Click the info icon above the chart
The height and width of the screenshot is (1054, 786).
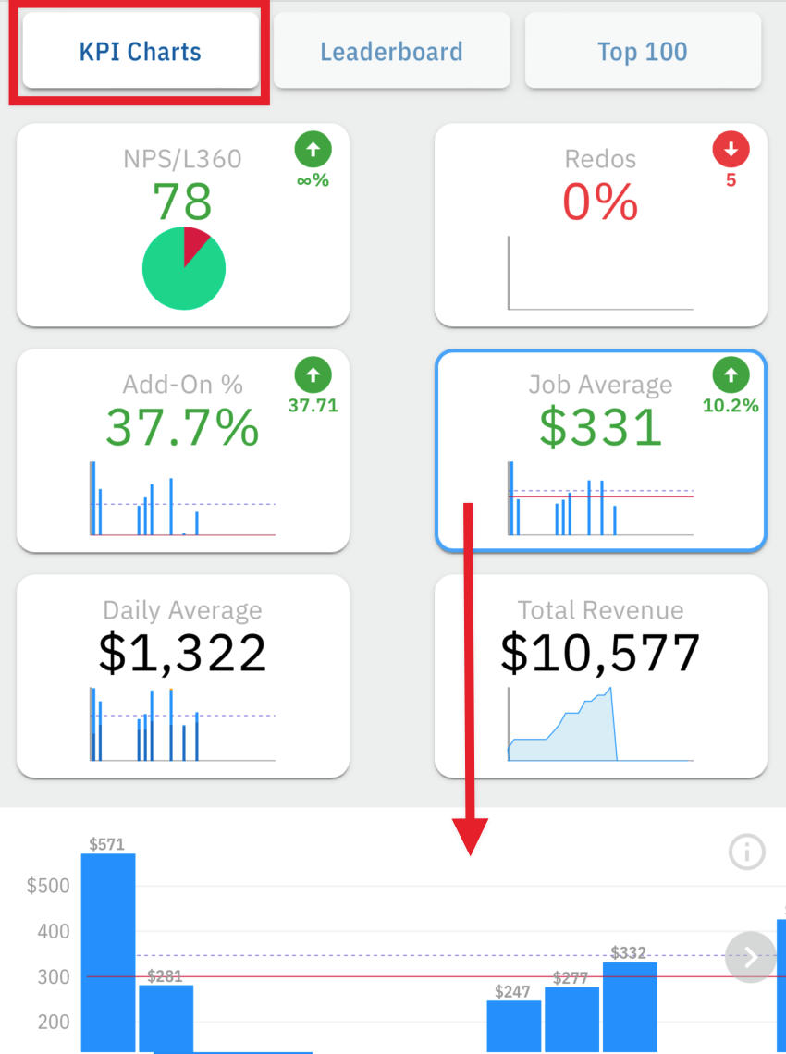click(747, 852)
